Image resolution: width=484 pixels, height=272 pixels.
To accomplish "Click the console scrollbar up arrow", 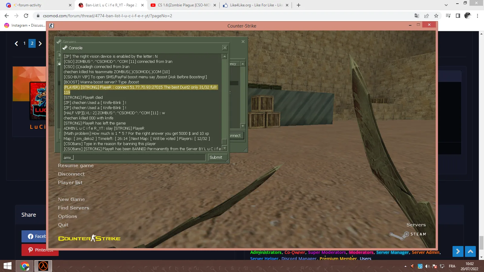I will pos(224,56).
